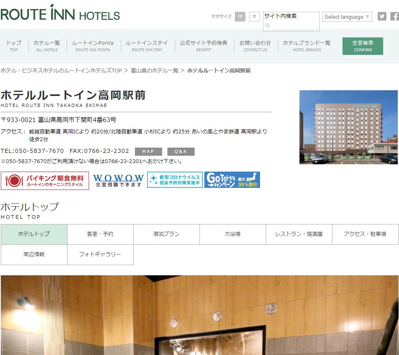This screenshot has height=355, width=399.
Task: Expand the Select language dropdown
Action: point(347,17)
